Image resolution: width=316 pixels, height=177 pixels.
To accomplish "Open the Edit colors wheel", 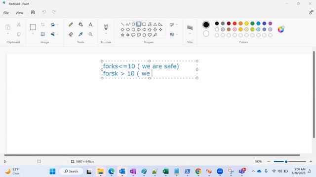I will 281,29.
